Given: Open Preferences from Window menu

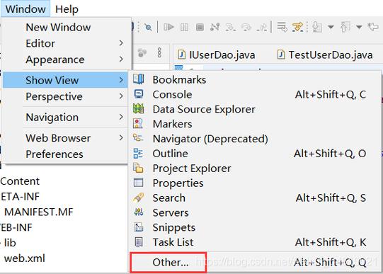Looking at the screenshot, I should click(65, 154).
